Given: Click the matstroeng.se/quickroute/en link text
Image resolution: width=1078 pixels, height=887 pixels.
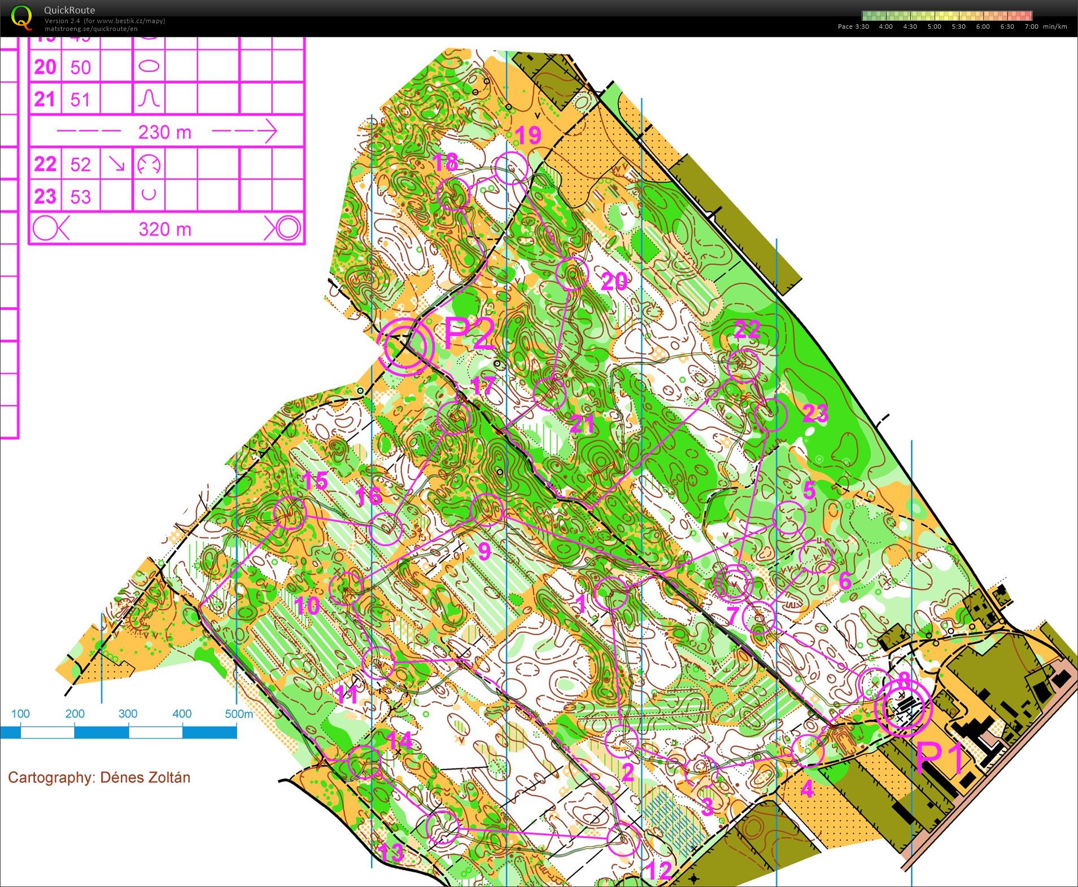Looking at the screenshot, I should click(91, 29).
